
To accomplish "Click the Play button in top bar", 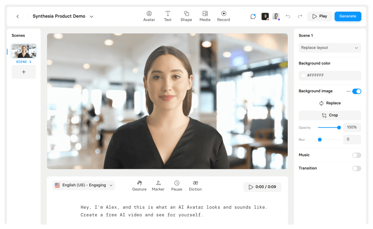I will click(x=320, y=16).
